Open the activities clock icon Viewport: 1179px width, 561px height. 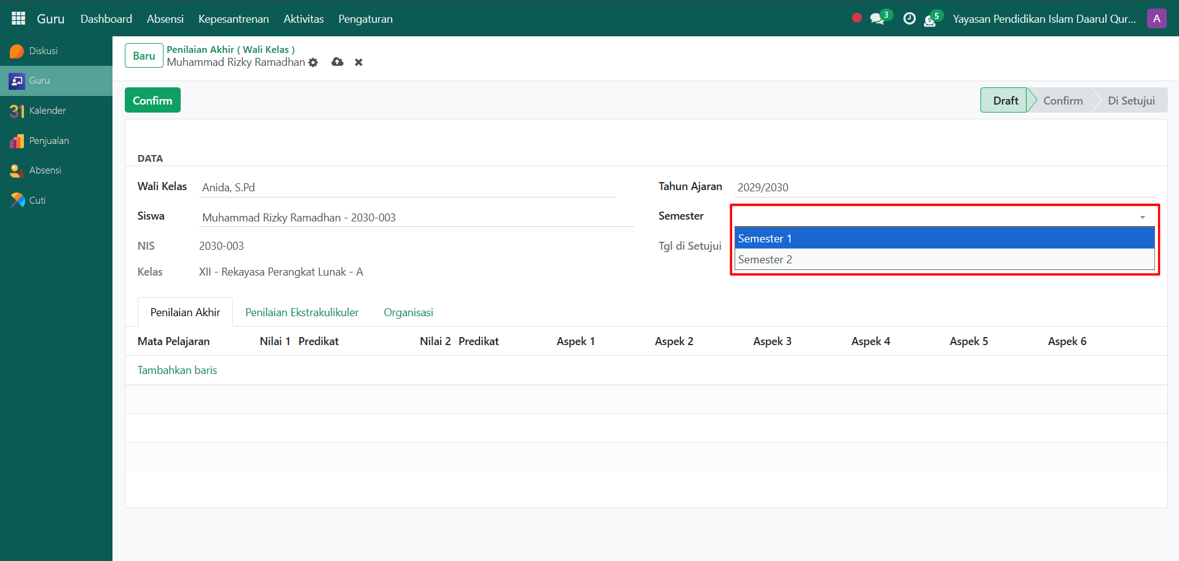point(909,19)
